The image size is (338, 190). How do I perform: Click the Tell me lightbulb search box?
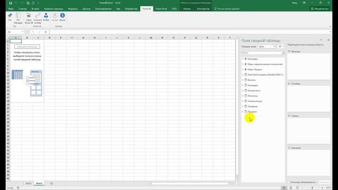pos(227,9)
